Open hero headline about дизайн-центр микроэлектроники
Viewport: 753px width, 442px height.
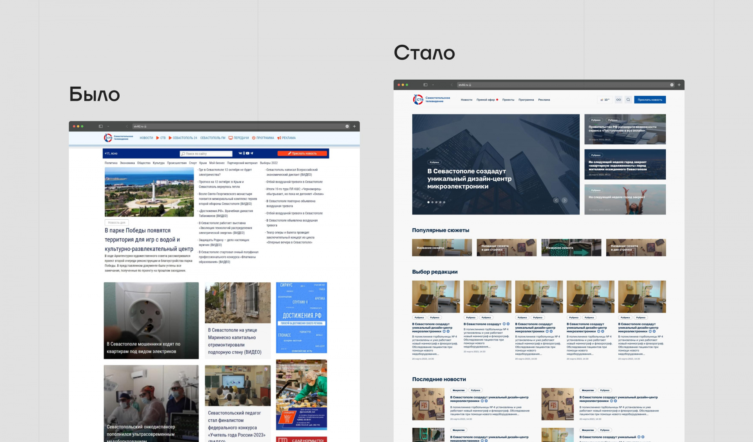point(469,179)
